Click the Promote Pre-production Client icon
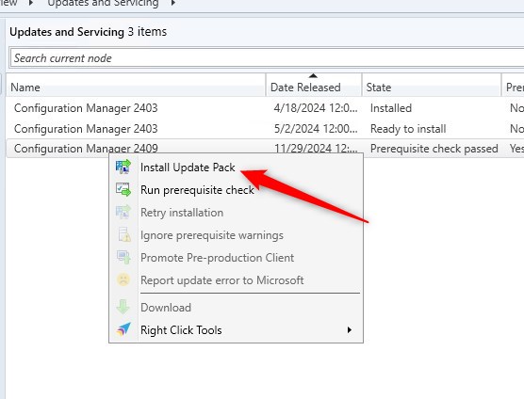The image size is (524, 399). point(123,257)
